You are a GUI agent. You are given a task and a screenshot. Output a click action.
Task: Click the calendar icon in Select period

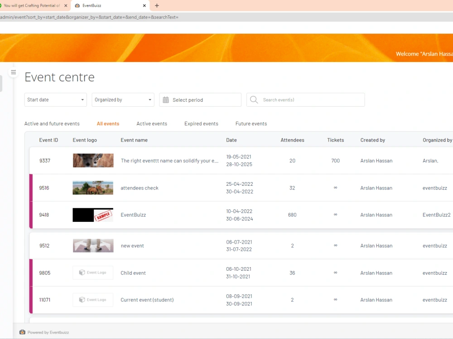[166, 100]
